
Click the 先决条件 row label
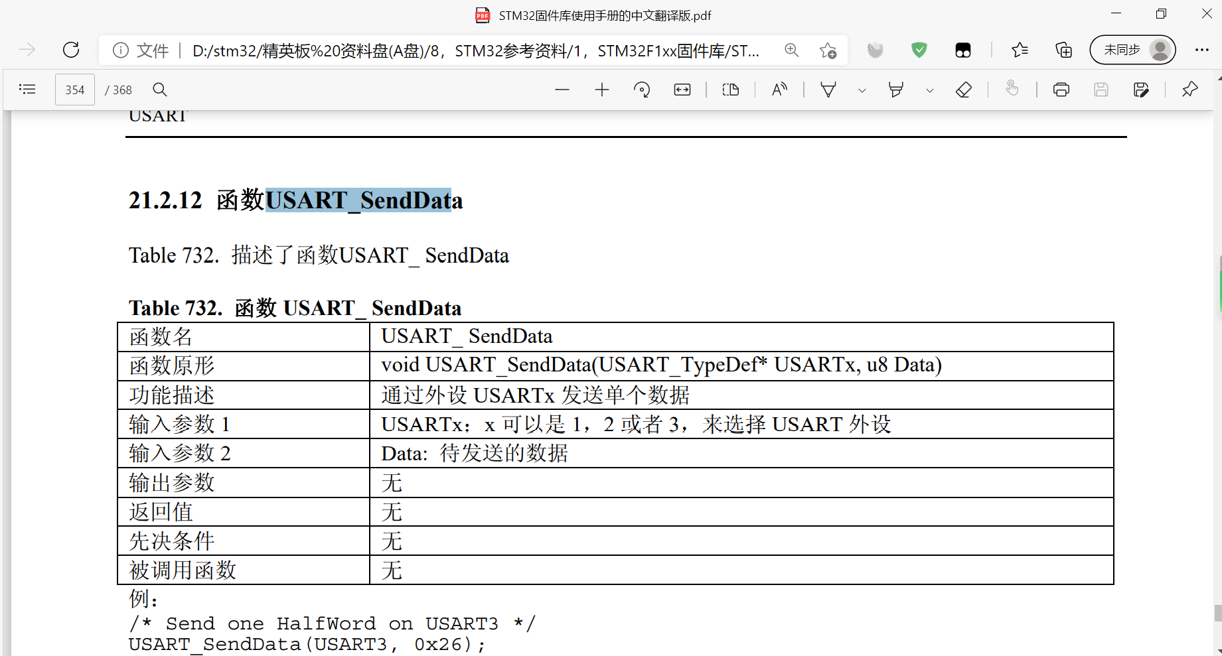[172, 541]
